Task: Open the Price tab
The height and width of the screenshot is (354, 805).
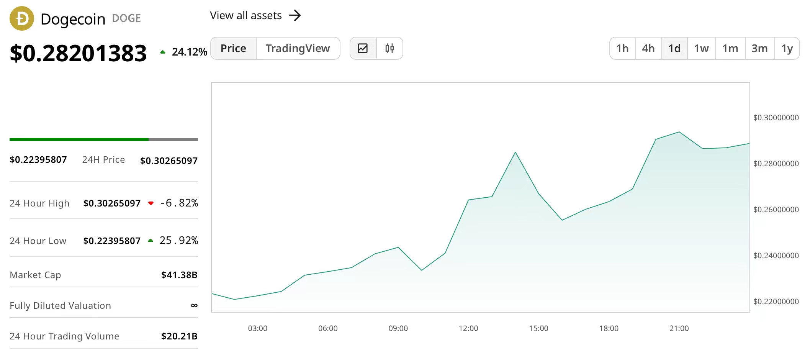Action: [233, 48]
